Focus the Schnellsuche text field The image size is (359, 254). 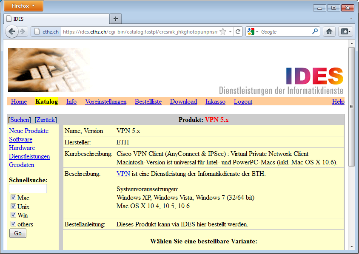tap(28, 189)
